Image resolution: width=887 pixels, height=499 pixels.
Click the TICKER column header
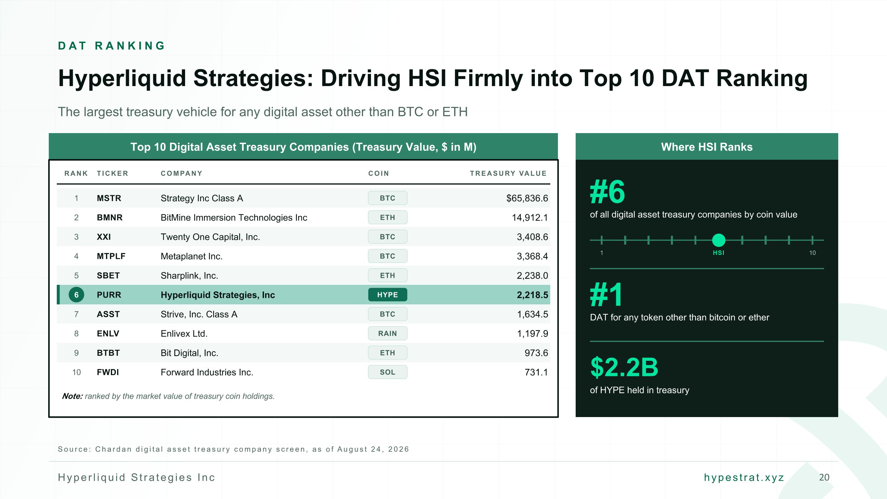tap(112, 173)
